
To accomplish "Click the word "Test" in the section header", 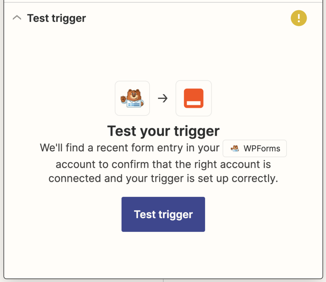I will point(37,18).
